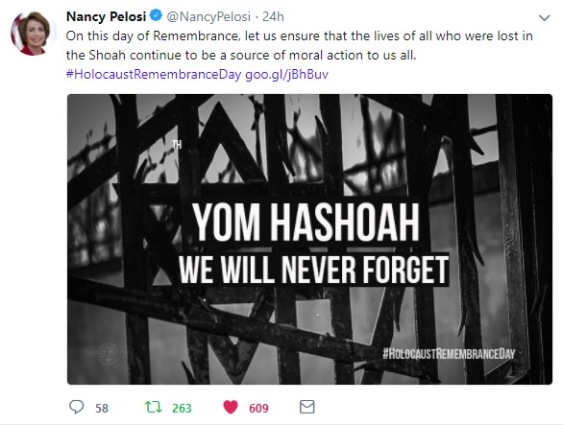Follow the goo.gl/jBhBuv link

pos(286,74)
